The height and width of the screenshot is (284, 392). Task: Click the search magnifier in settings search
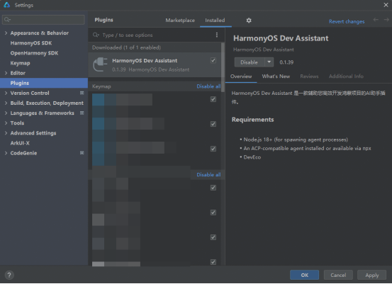(x=7, y=20)
